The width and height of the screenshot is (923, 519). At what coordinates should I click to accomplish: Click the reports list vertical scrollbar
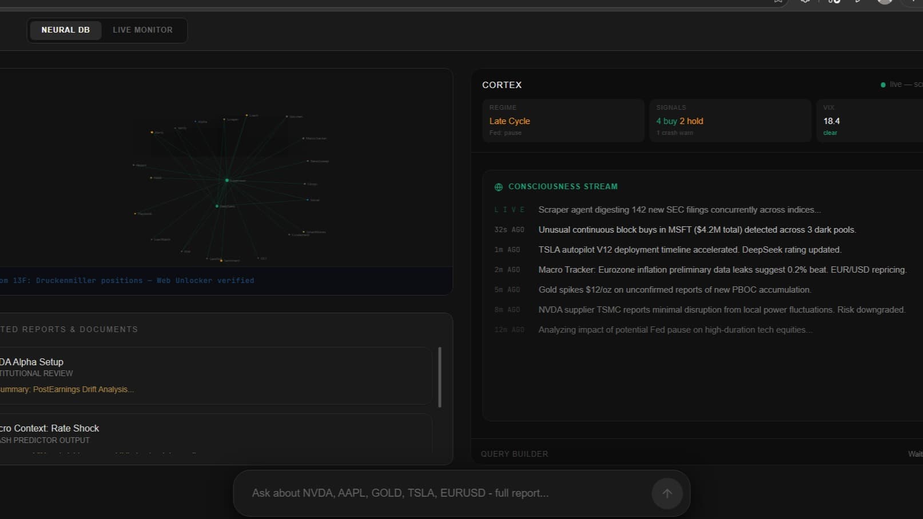(x=439, y=377)
